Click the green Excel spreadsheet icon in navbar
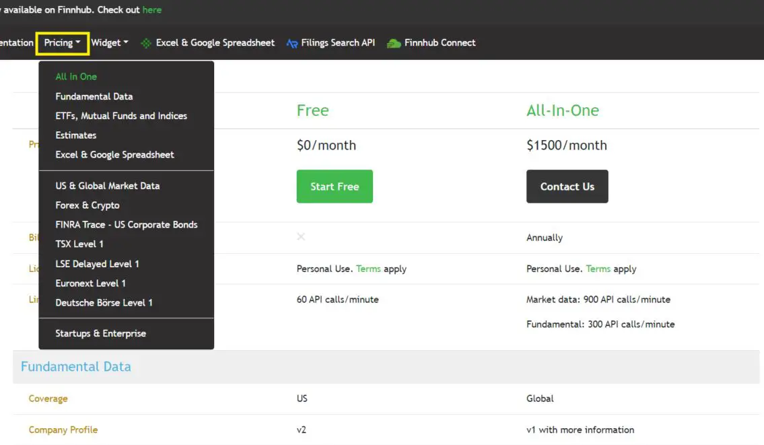The height and width of the screenshot is (445, 764). pyautogui.click(x=145, y=43)
